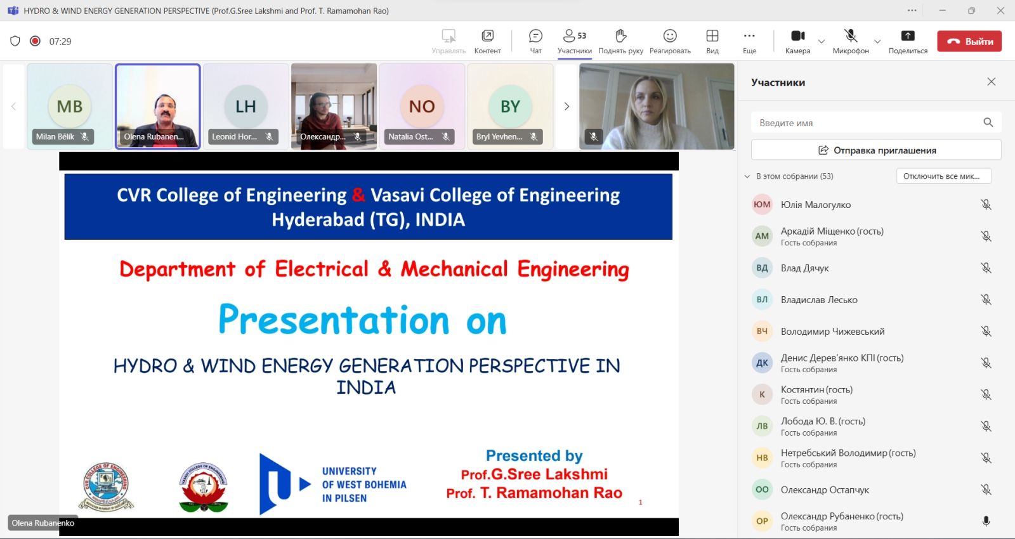Collapse the 'В этом собрании (53)' section
1015x539 pixels.
point(747,176)
